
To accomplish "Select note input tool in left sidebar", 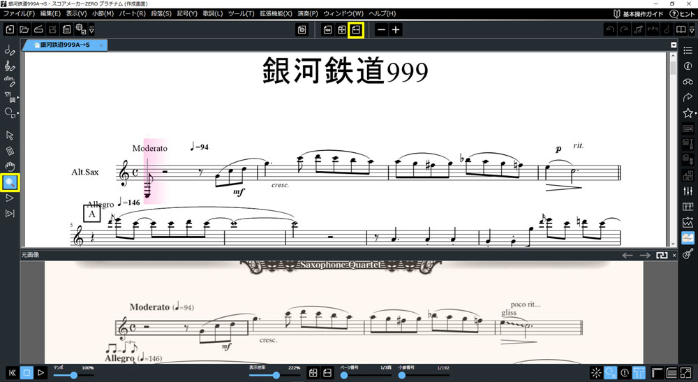I will tap(9, 50).
